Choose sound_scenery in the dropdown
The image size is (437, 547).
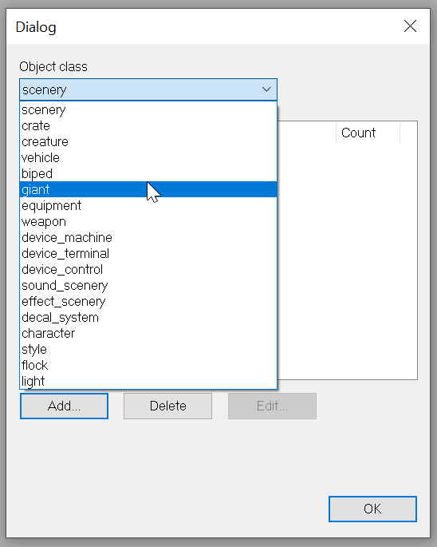tap(148, 285)
